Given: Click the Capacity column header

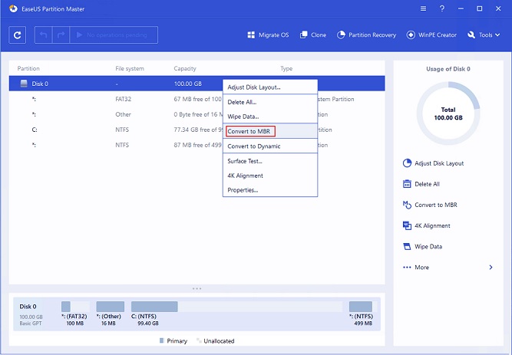Looking at the screenshot, I should click(x=185, y=68).
